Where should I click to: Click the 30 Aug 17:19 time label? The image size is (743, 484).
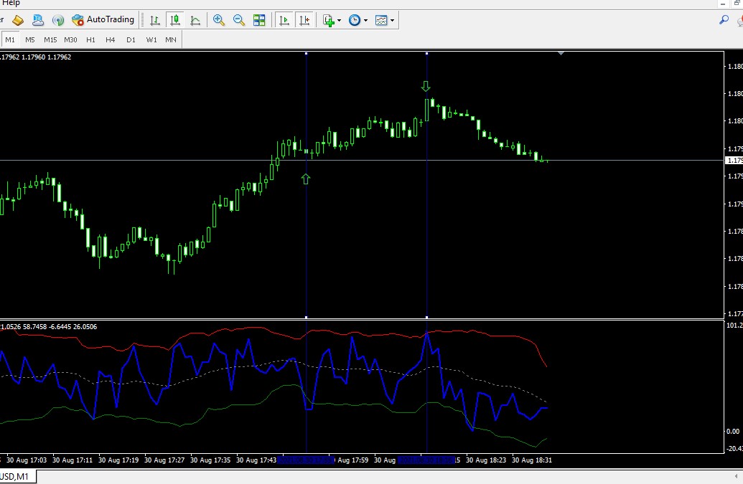[118, 460]
